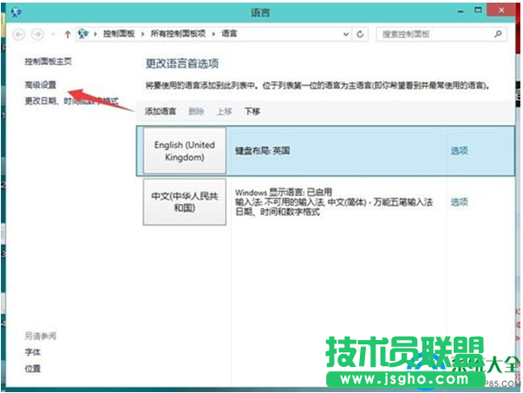The width and height of the screenshot is (523, 393).
Task: Click the Up one level arrow
Action: [67, 34]
